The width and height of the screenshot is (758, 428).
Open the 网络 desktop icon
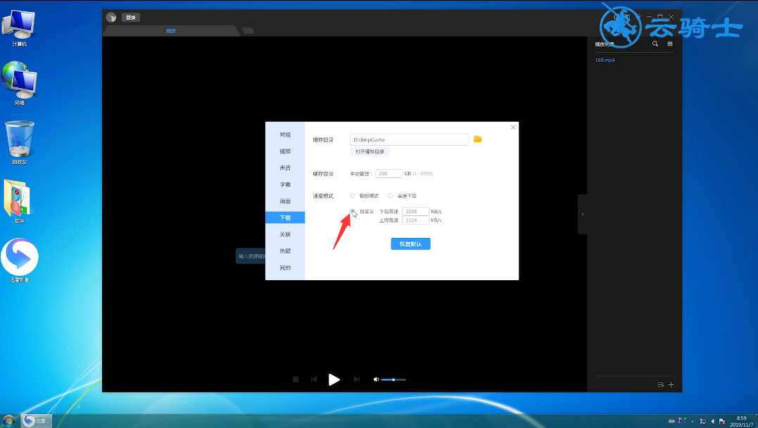pyautogui.click(x=19, y=83)
